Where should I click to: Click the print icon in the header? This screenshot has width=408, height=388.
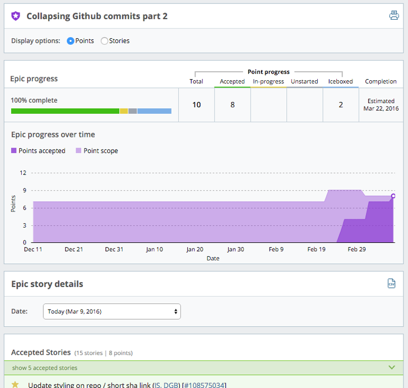click(394, 16)
